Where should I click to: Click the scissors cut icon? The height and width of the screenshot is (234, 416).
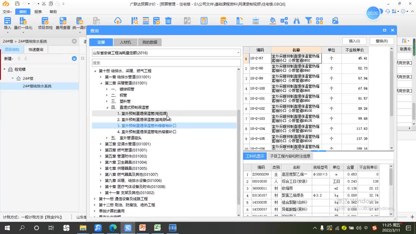[x=44, y=4]
